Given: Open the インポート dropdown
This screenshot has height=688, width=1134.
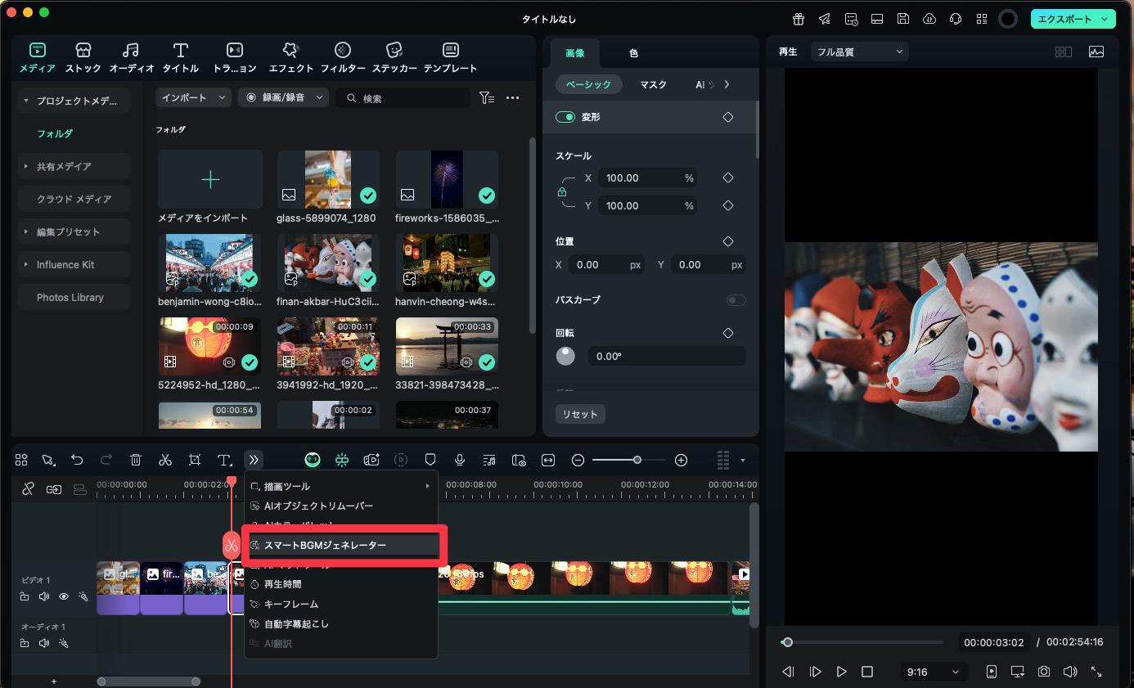Looking at the screenshot, I should click(194, 97).
